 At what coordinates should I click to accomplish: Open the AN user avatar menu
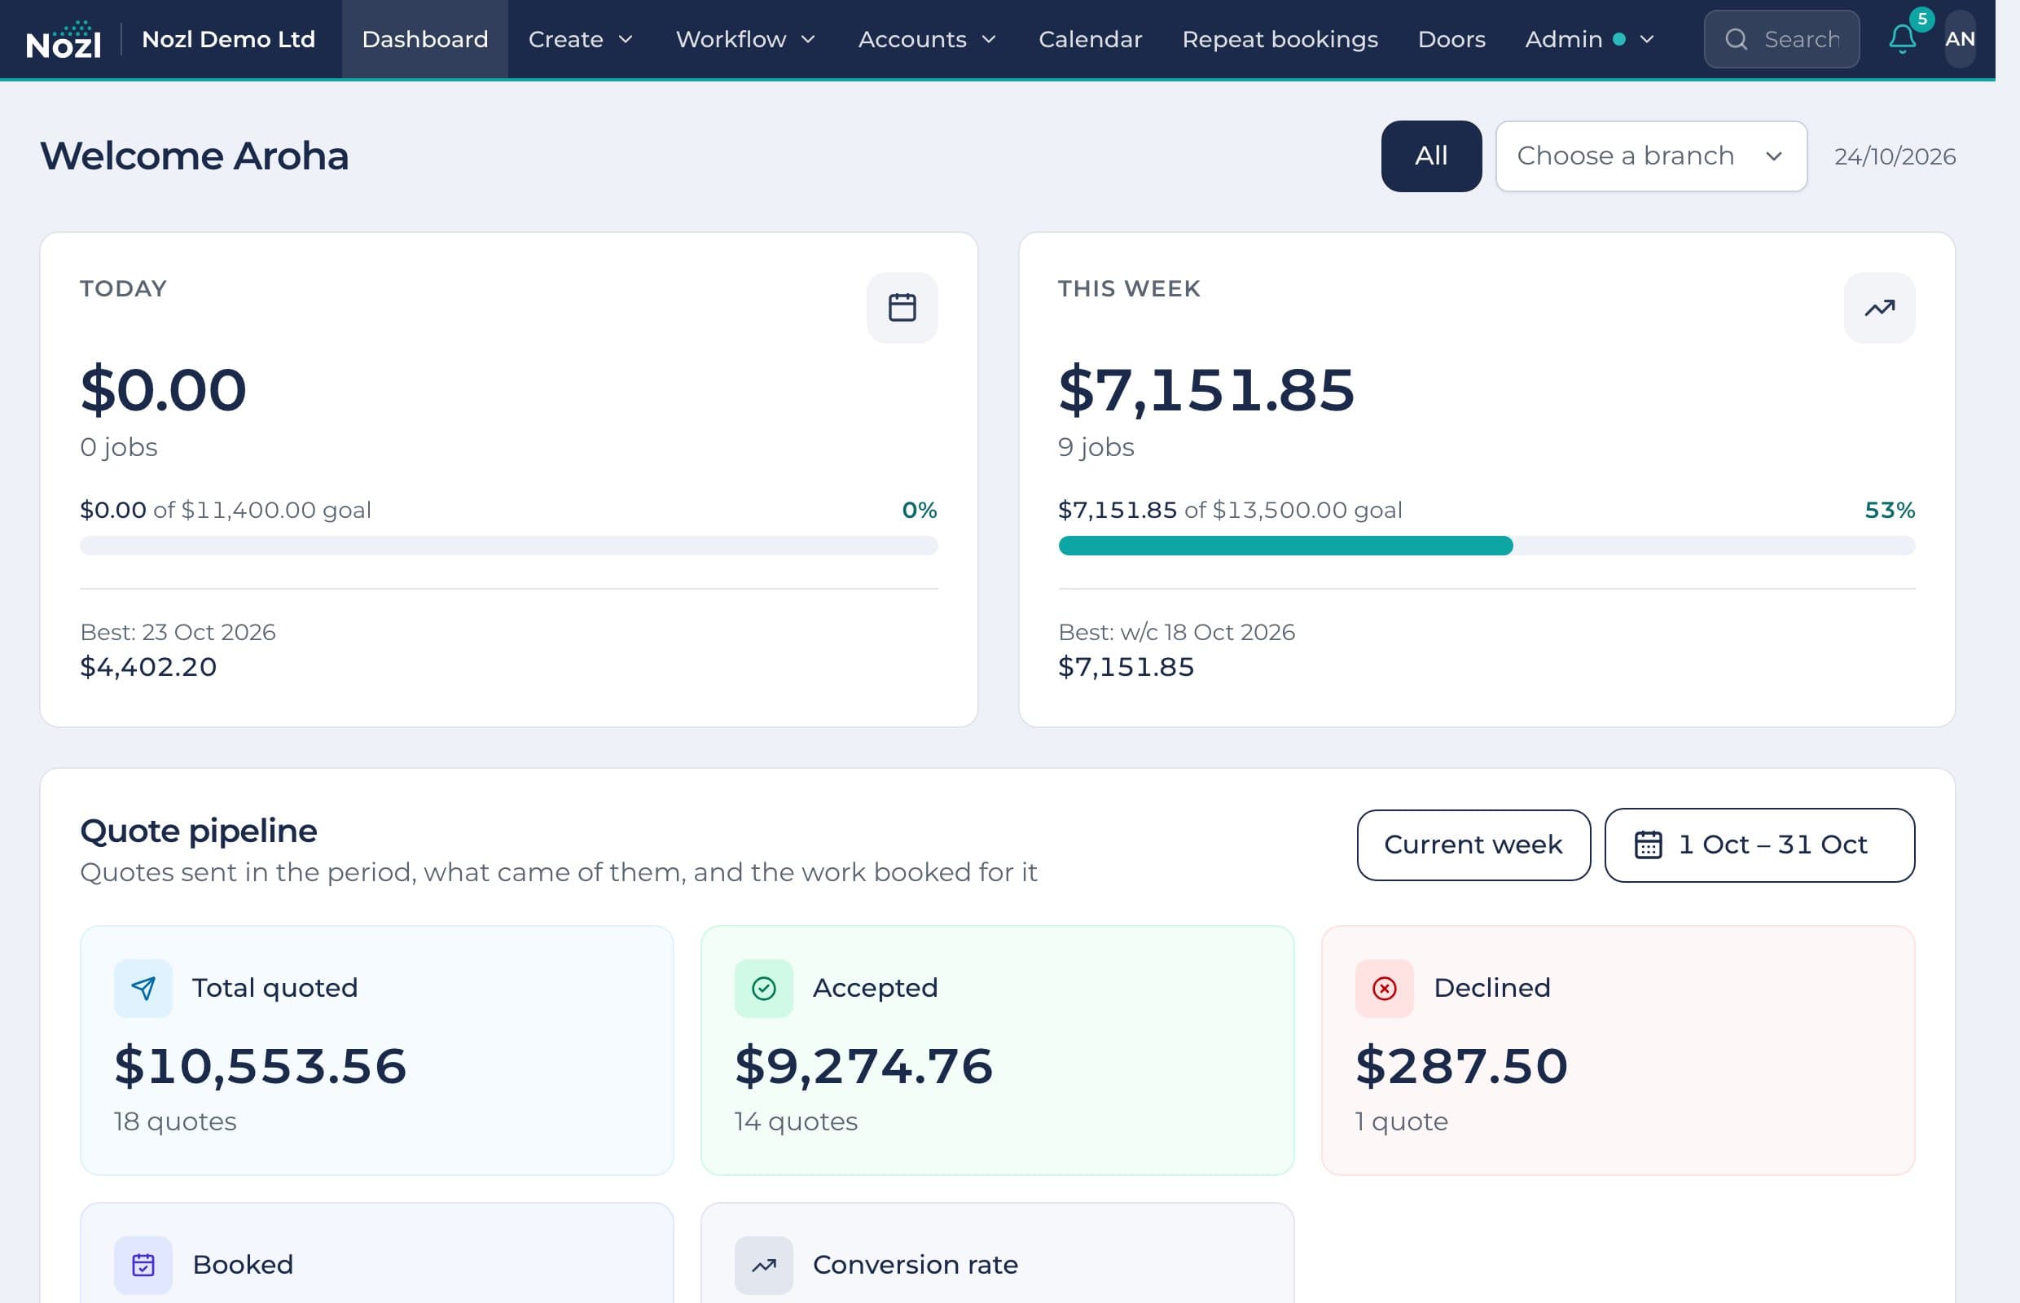[x=1960, y=39]
